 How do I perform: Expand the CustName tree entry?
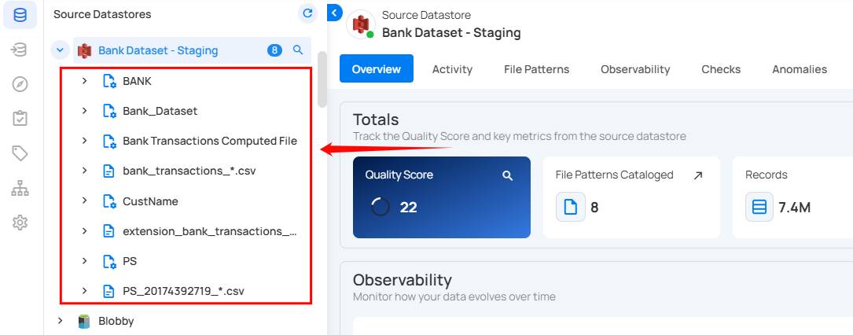click(84, 201)
